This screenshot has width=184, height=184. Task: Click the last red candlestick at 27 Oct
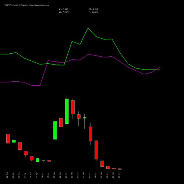[120, 169]
